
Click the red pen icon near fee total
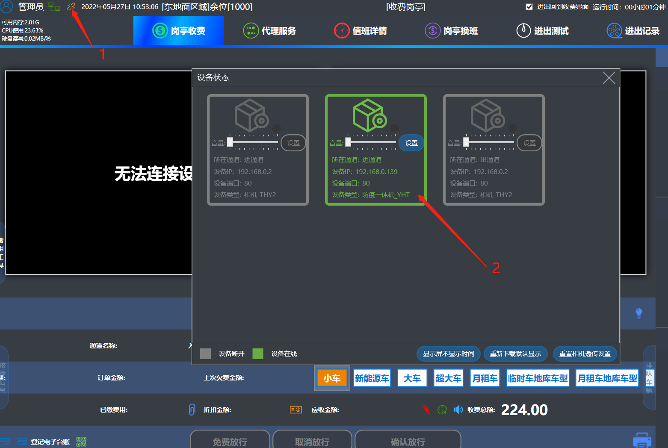pos(426,410)
